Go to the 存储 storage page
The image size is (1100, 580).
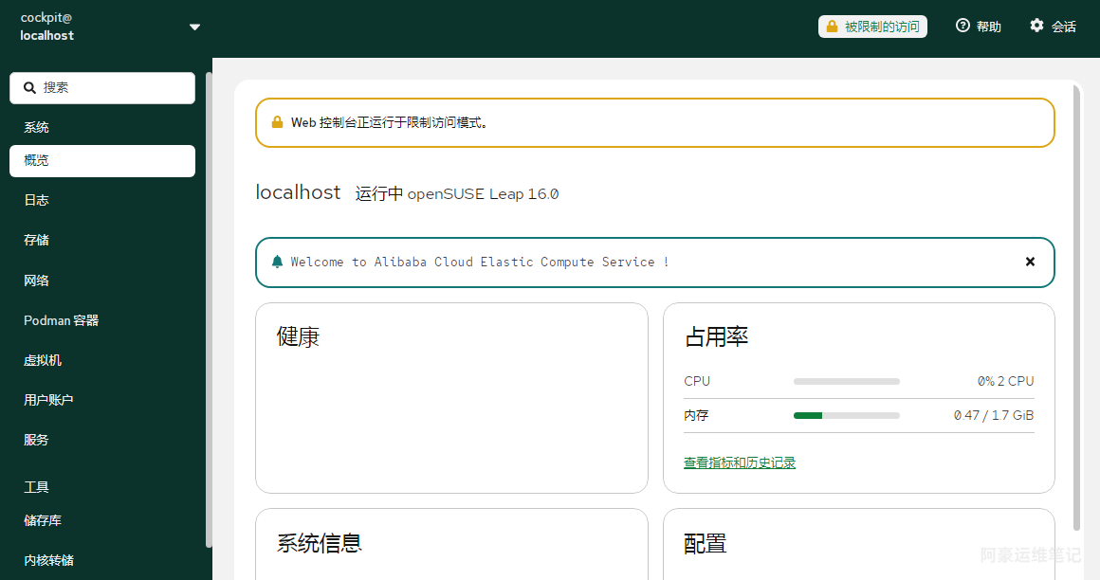(x=36, y=240)
